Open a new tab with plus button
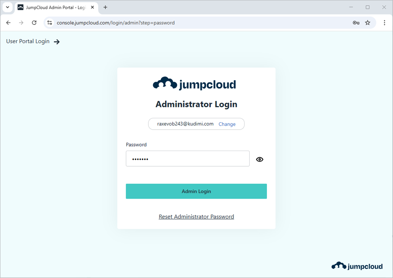 pyautogui.click(x=105, y=7)
